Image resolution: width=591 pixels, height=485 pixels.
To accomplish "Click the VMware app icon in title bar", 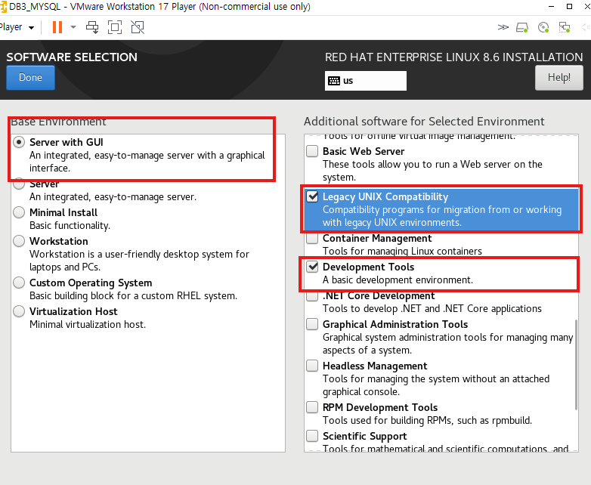I will (x=3, y=7).
